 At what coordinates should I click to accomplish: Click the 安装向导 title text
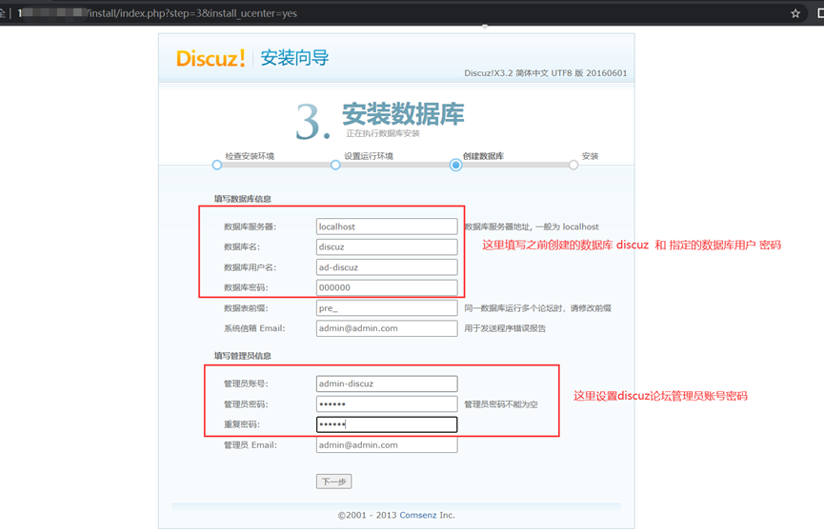click(x=294, y=58)
